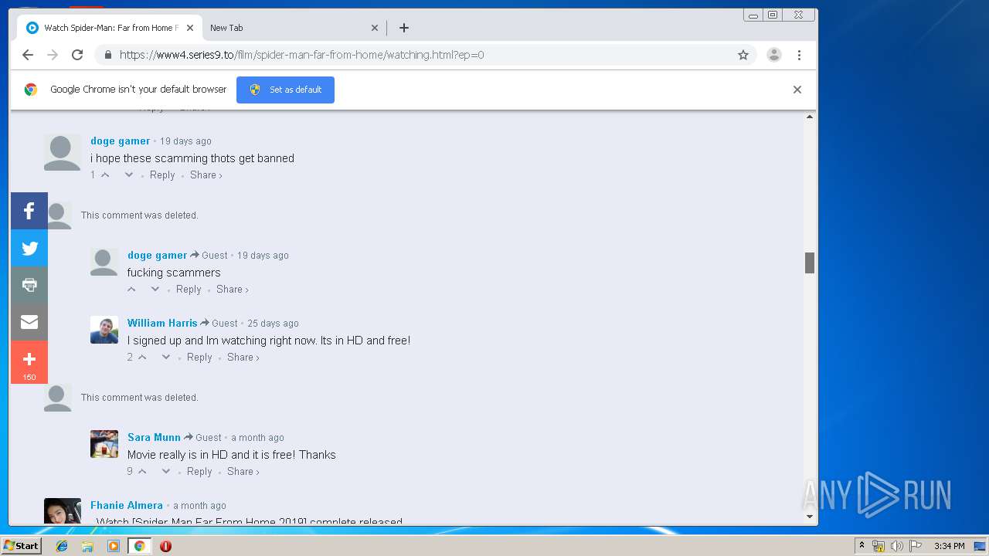The width and height of the screenshot is (989, 556).
Task: Switch to the New Tab tab
Action: (294, 28)
